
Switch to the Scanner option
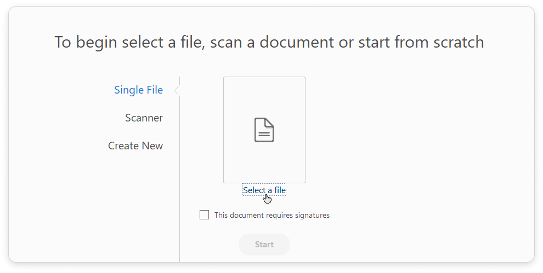pyautogui.click(x=144, y=118)
